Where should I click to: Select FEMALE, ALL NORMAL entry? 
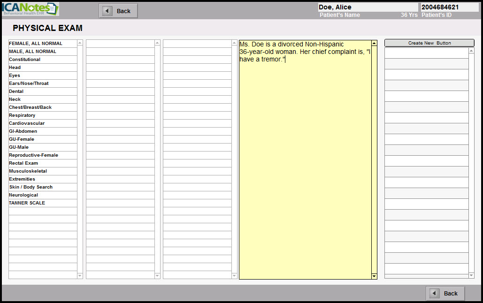tap(36, 44)
